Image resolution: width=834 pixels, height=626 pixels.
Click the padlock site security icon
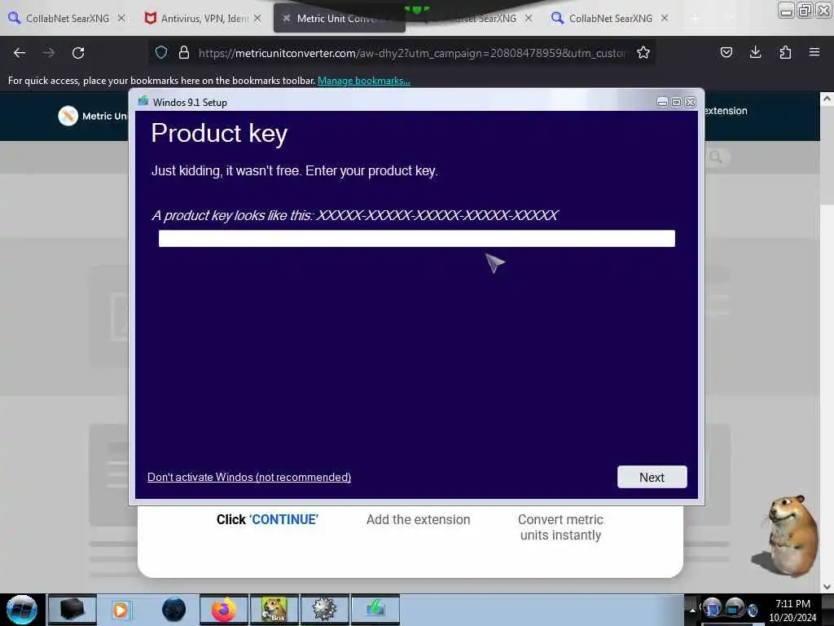[184, 52]
